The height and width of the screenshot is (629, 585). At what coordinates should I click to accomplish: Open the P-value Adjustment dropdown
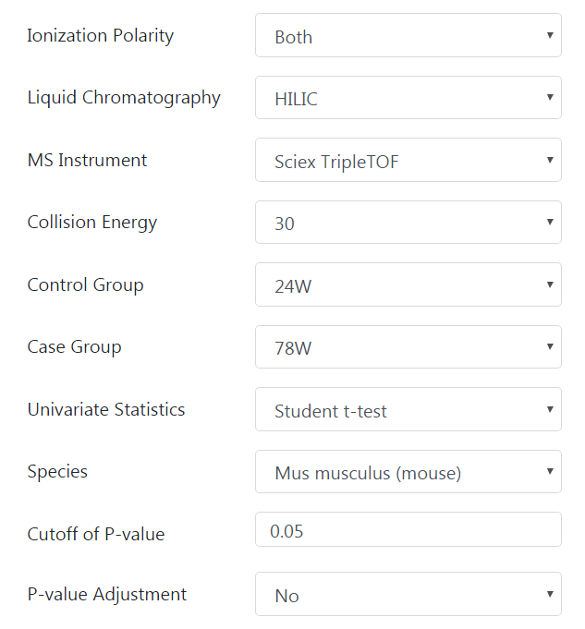[x=408, y=594]
